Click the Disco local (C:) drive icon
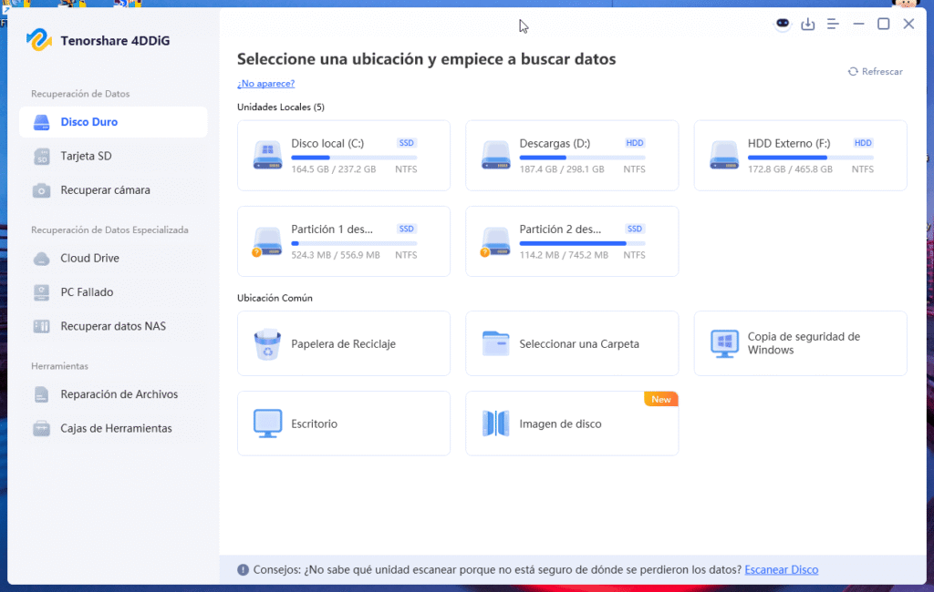 267,156
